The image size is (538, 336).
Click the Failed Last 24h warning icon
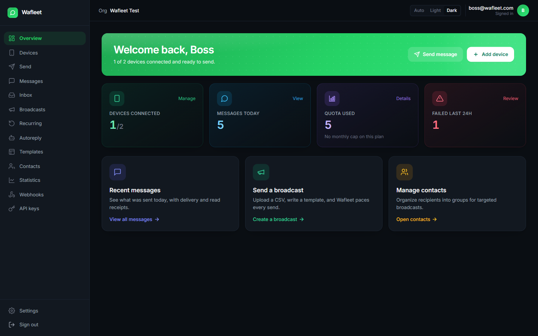click(x=440, y=99)
